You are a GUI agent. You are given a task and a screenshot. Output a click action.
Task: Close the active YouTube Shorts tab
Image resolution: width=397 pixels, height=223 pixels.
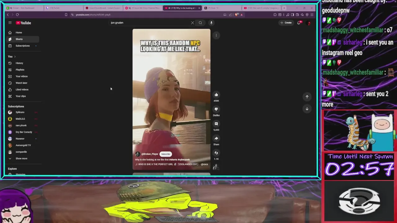coord(199,8)
